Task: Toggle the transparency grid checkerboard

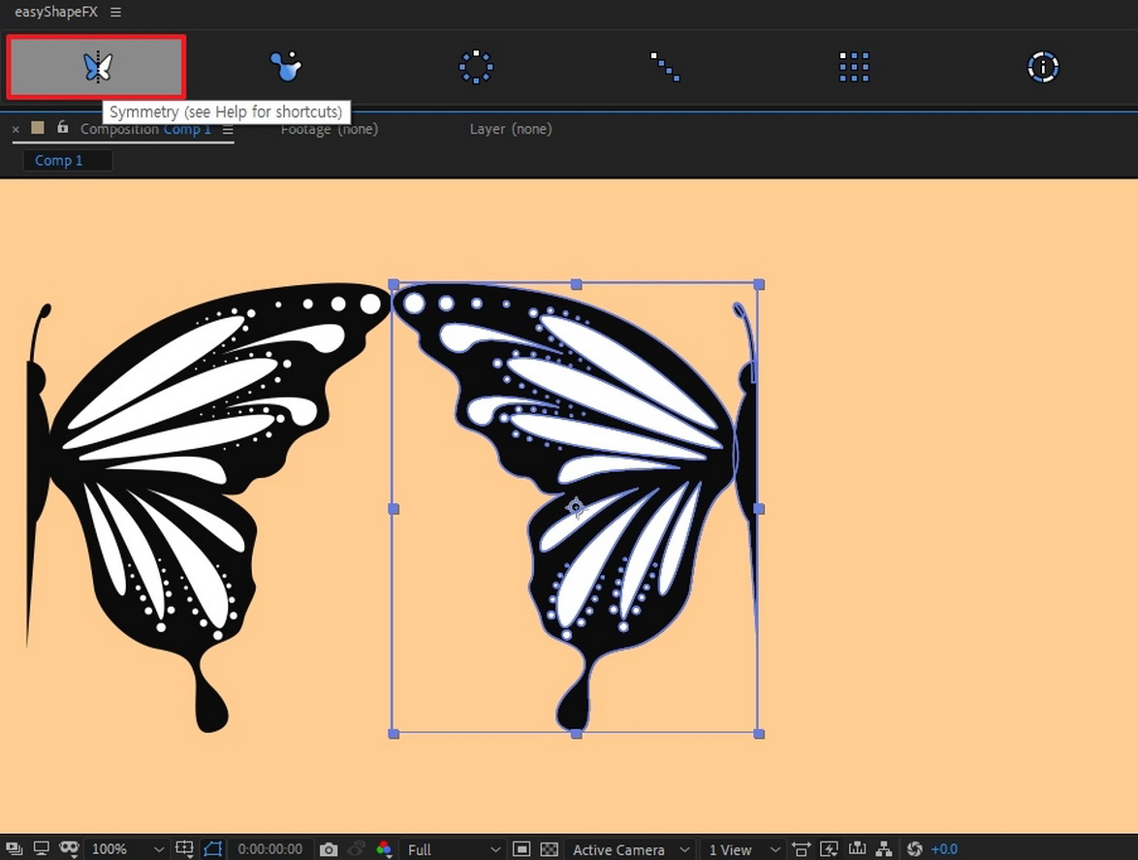Action: point(550,849)
